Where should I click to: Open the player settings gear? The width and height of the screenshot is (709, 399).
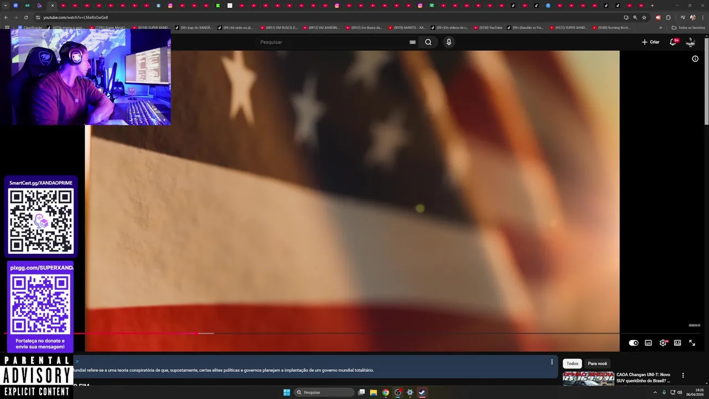(x=663, y=343)
